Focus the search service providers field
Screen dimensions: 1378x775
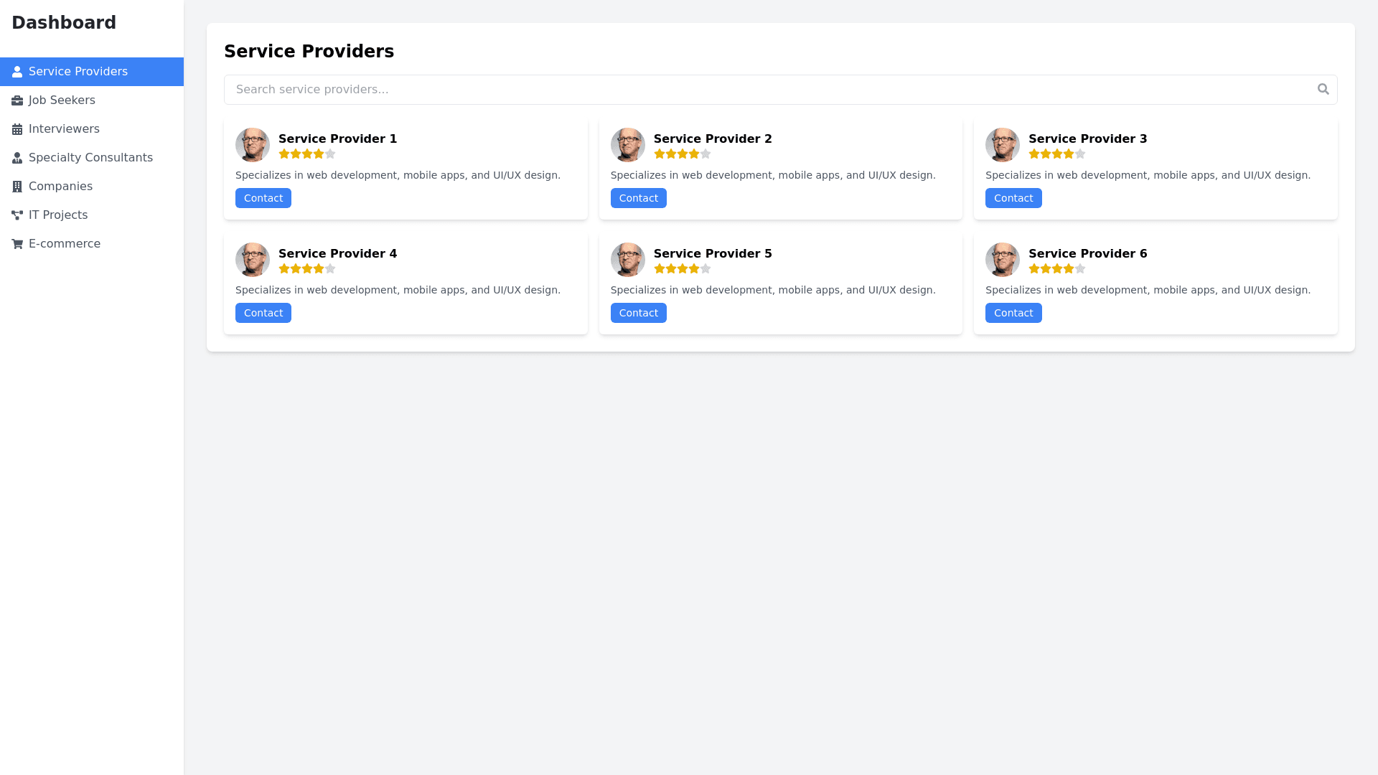pos(768,90)
